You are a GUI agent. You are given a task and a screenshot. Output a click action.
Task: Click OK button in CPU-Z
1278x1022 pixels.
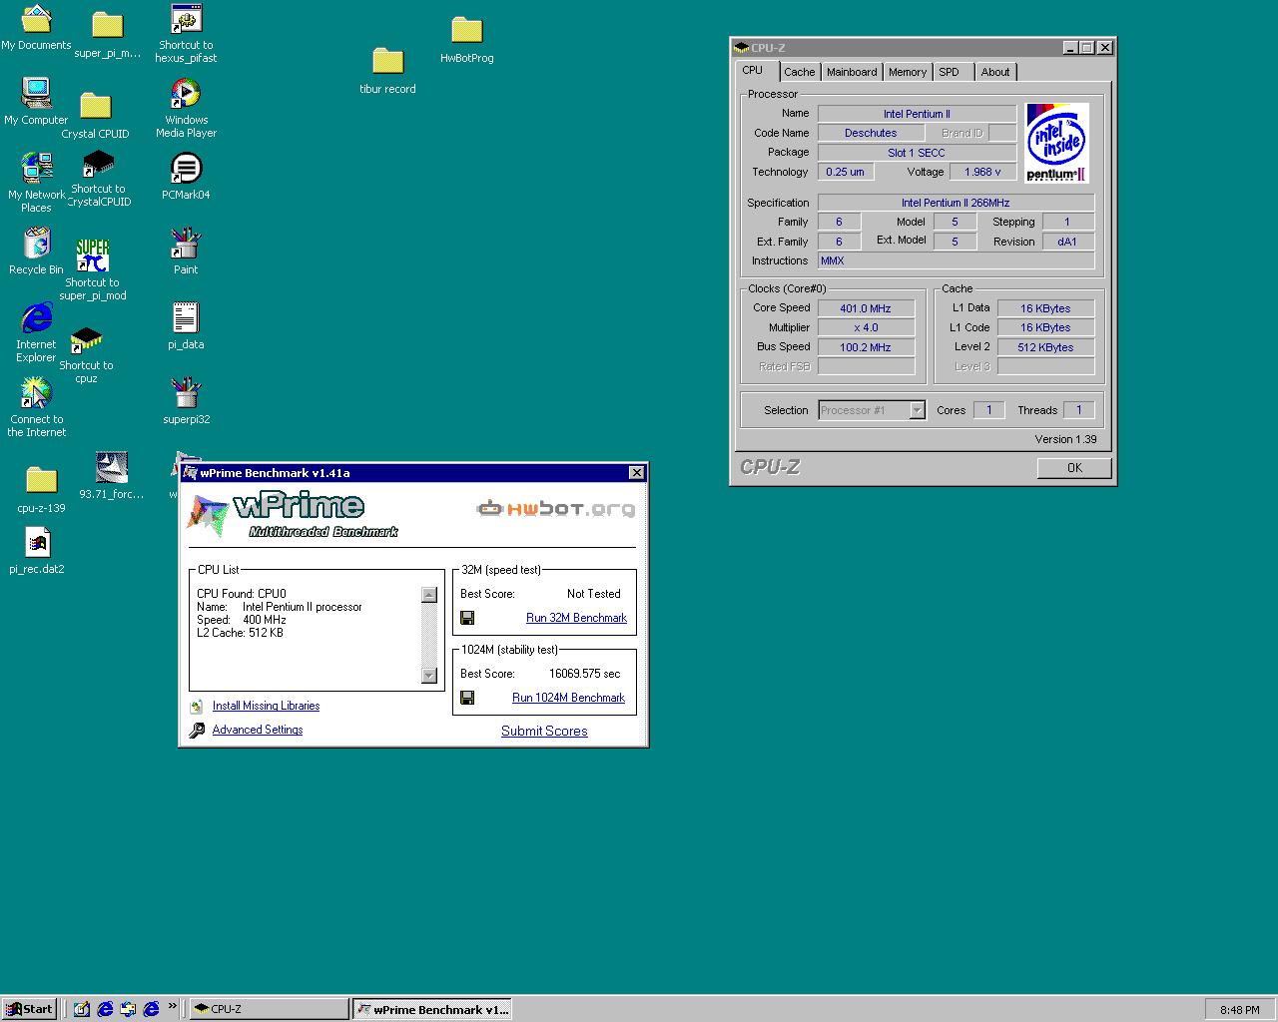tap(1074, 467)
